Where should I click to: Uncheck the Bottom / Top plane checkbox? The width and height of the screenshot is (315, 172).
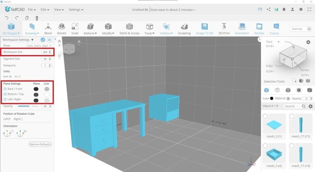[x=5, y=94]
